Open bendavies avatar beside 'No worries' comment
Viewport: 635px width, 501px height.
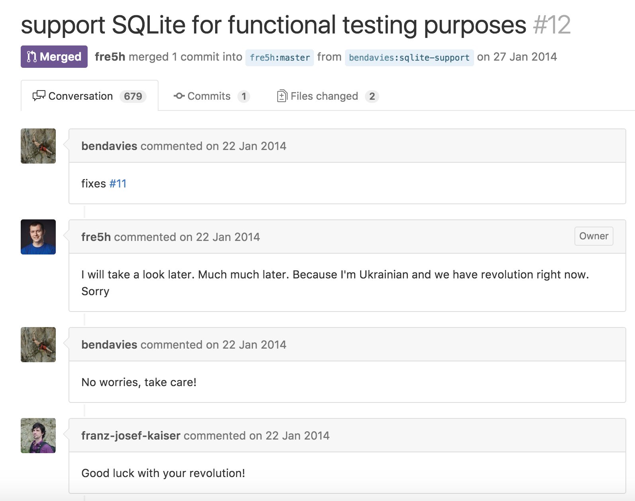click(38, 345)
